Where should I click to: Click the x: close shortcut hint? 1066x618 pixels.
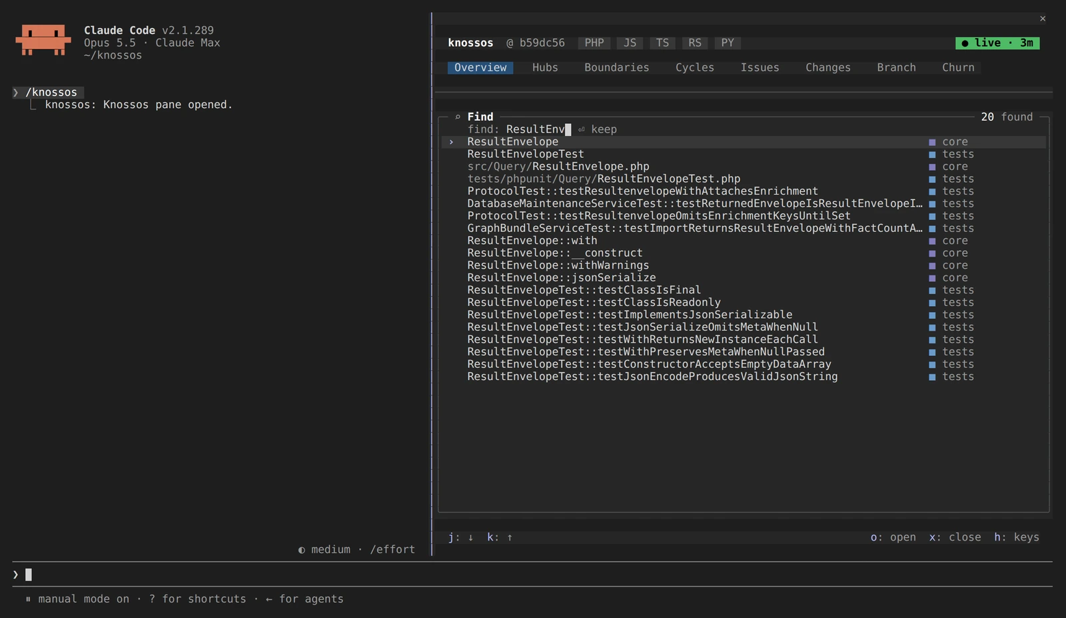[x=955, y=537]
